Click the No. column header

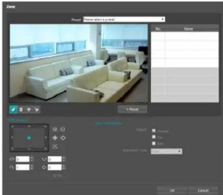click(x=158, y=29)
